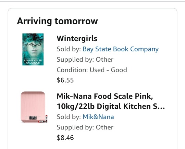Screen dimensions: 185x149
Task: Visit the Bay State Book Company seller link
Action: point(121,49)
